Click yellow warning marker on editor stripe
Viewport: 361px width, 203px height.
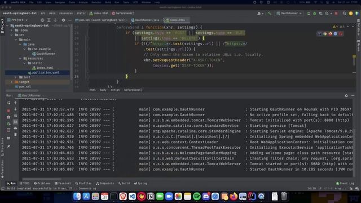point(354,56)
